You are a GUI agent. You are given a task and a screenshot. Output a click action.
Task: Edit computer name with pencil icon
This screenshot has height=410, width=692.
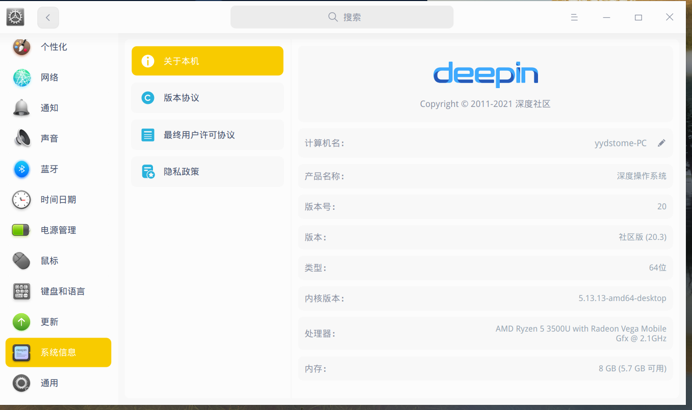(661, 143)
